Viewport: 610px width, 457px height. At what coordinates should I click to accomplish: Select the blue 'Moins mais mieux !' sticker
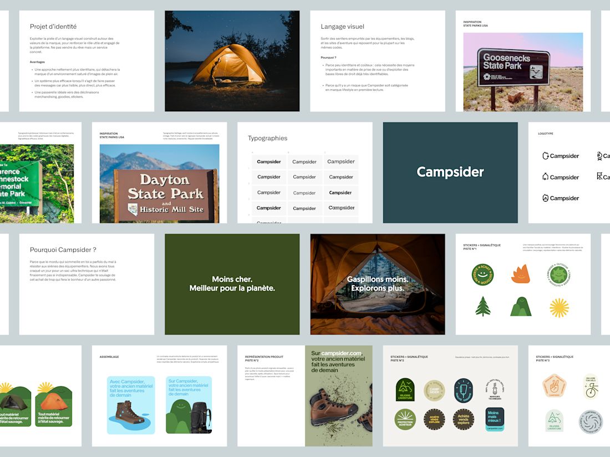click(495, 419)
